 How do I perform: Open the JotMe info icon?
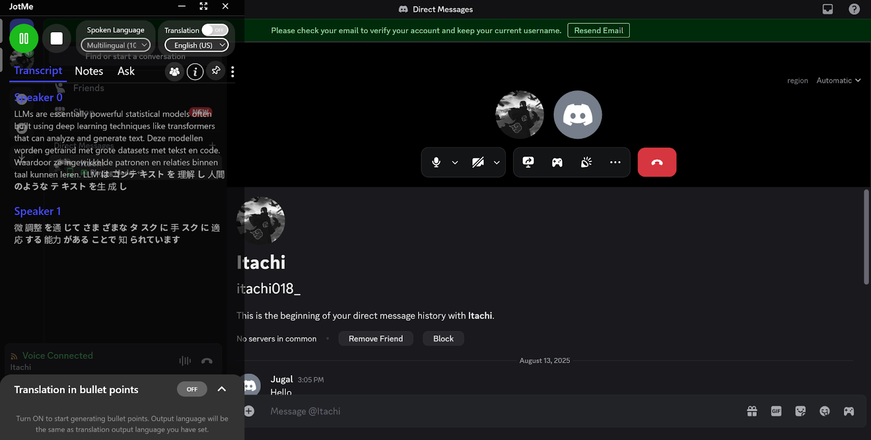[195, 71]
